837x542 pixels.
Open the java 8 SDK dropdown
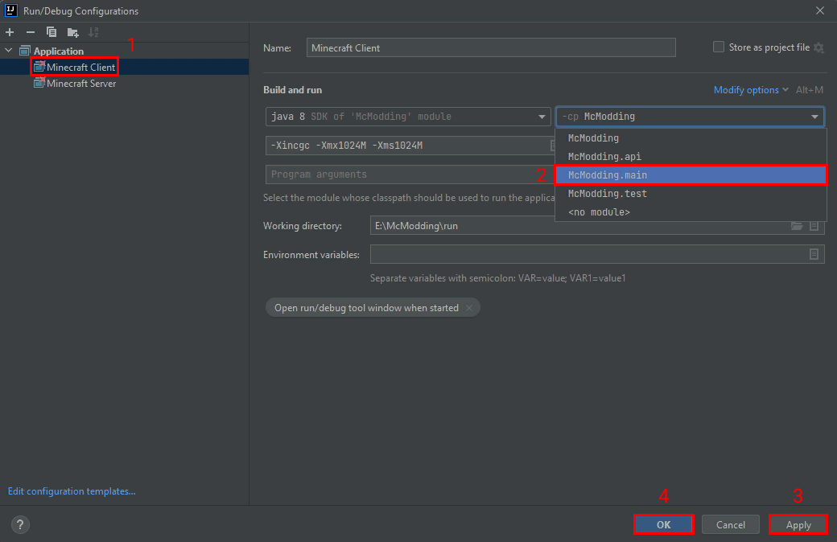tap(542, 117)
